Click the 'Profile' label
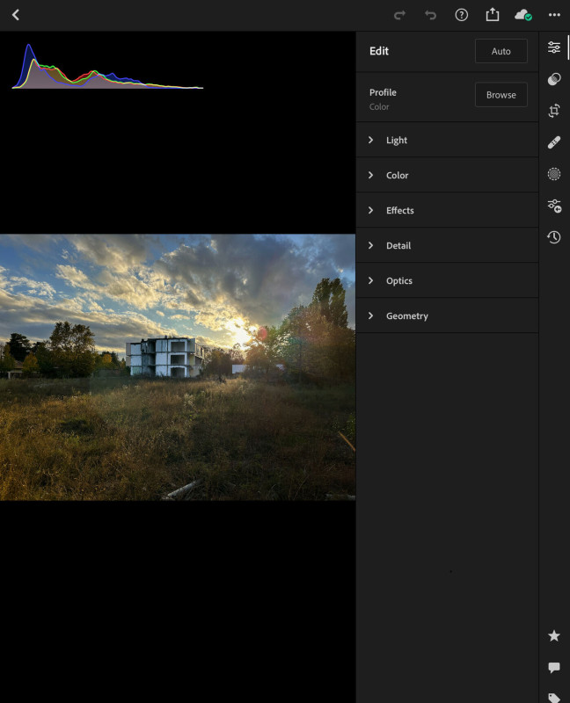The height and width of the screenshot is (703, 570). pyautogui.click(x=383, y=92)
